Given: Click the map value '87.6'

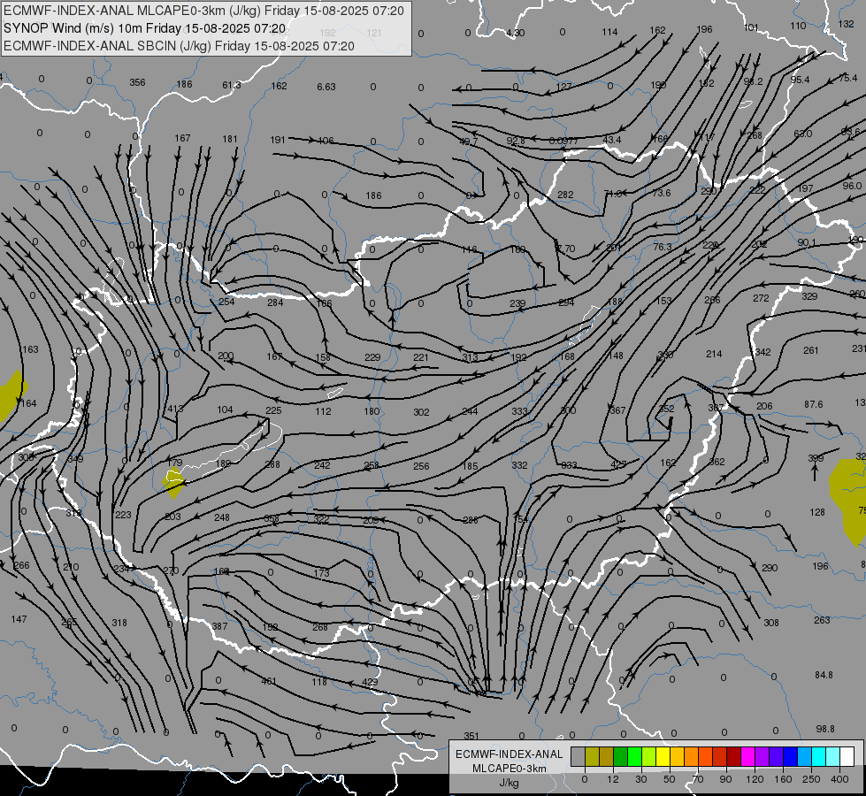Looking at the screenshot, I should (x=814, y=404).
